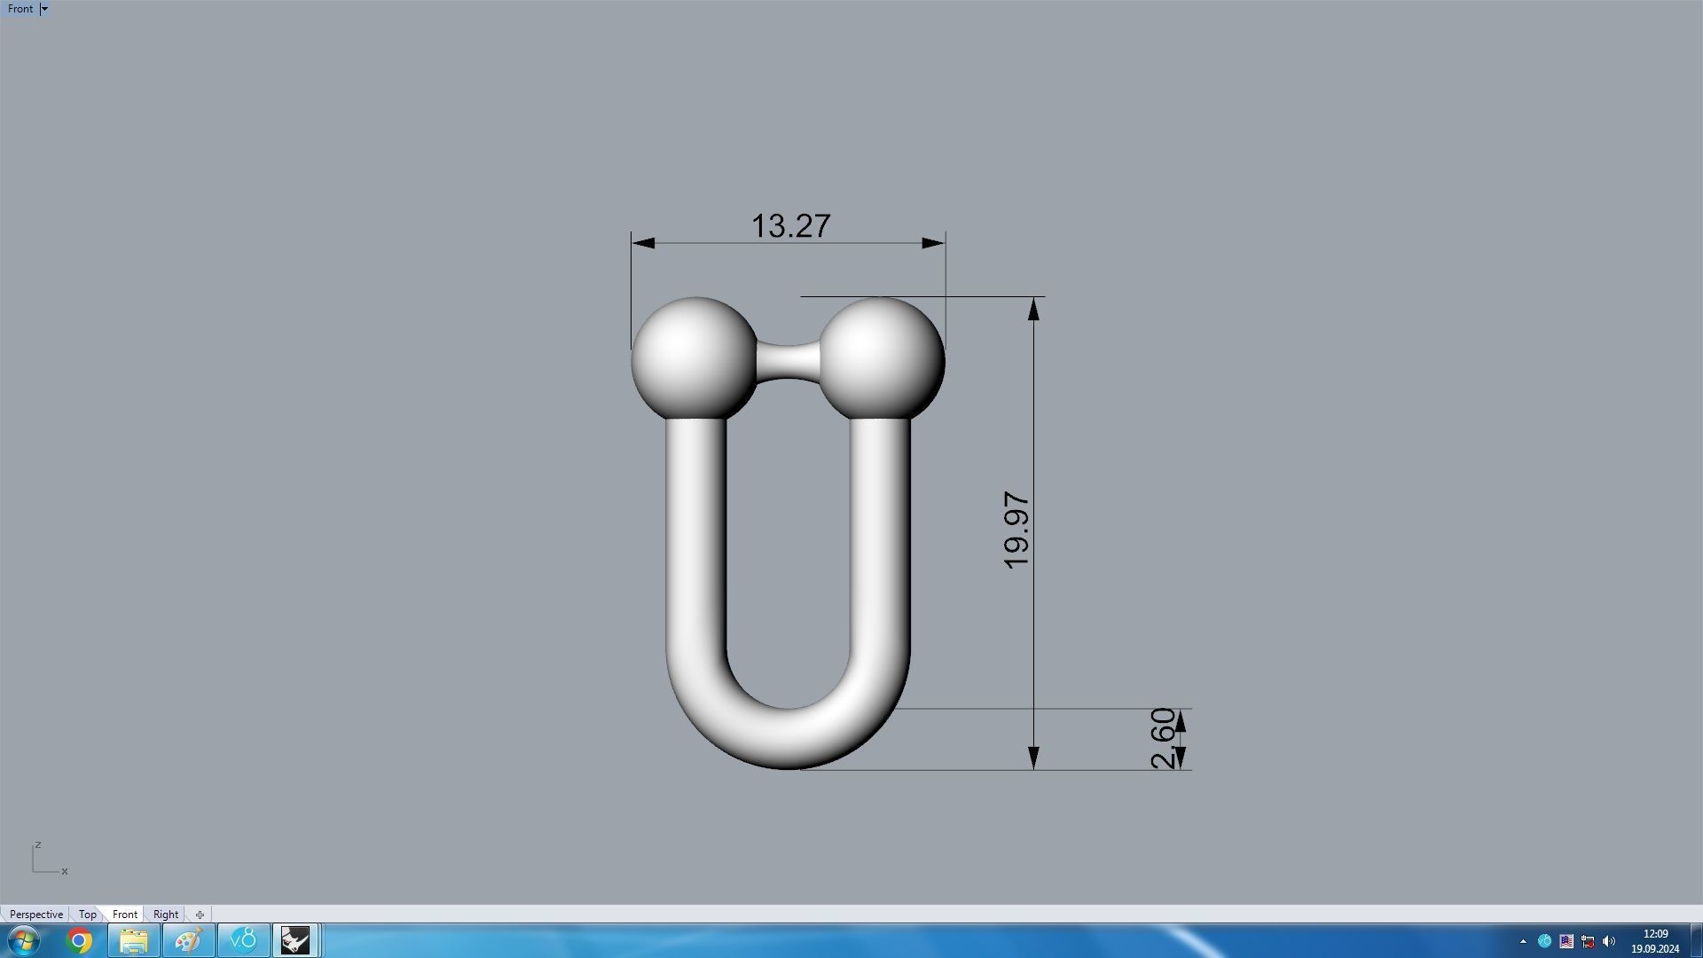Screen dimensions: 1703x958
Task: Click the Front viewport title label
Action: pyautogui.click(x=20, y=9)
